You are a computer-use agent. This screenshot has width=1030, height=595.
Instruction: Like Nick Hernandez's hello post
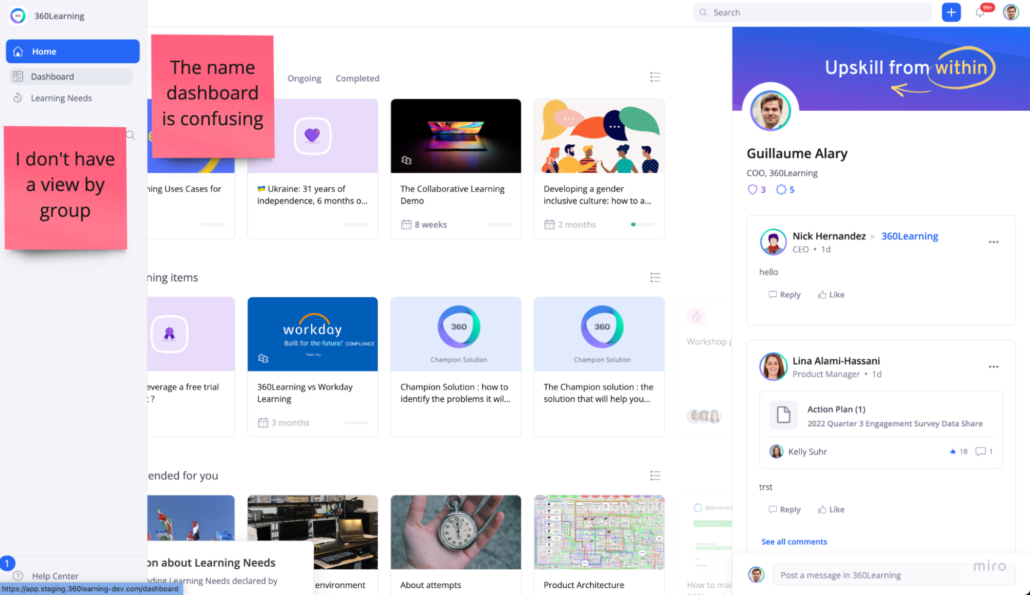pyautogui.click(x=831, y=295)
